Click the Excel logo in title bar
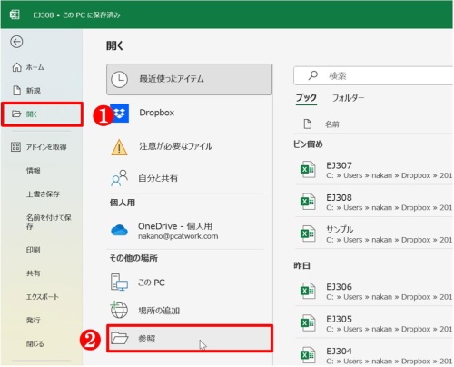The width and height of the screenshot is (454, 367). point(15,15)
